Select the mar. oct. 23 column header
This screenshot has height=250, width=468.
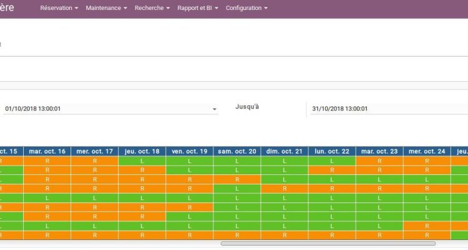tap(379, 151)
